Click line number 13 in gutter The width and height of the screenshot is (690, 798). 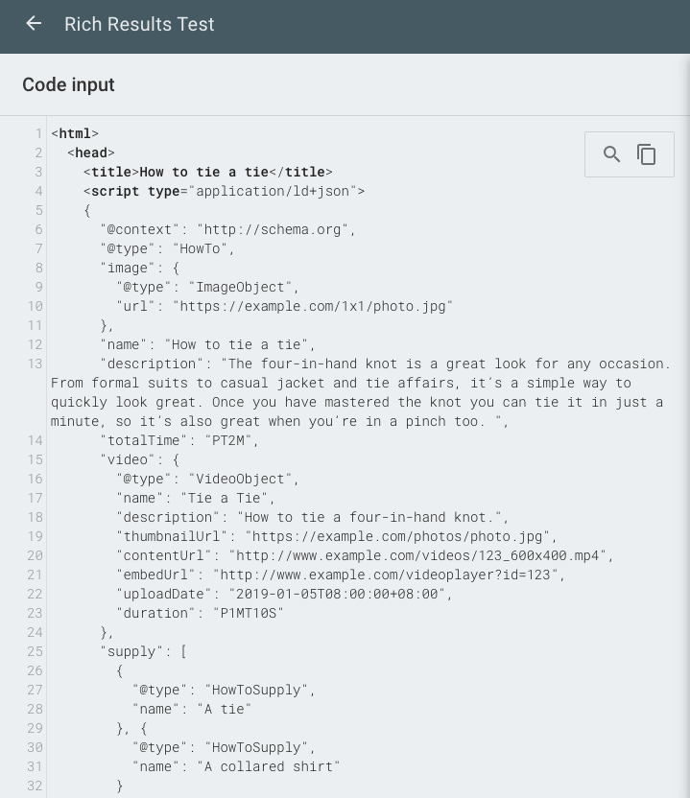click(x=35, y=364)
